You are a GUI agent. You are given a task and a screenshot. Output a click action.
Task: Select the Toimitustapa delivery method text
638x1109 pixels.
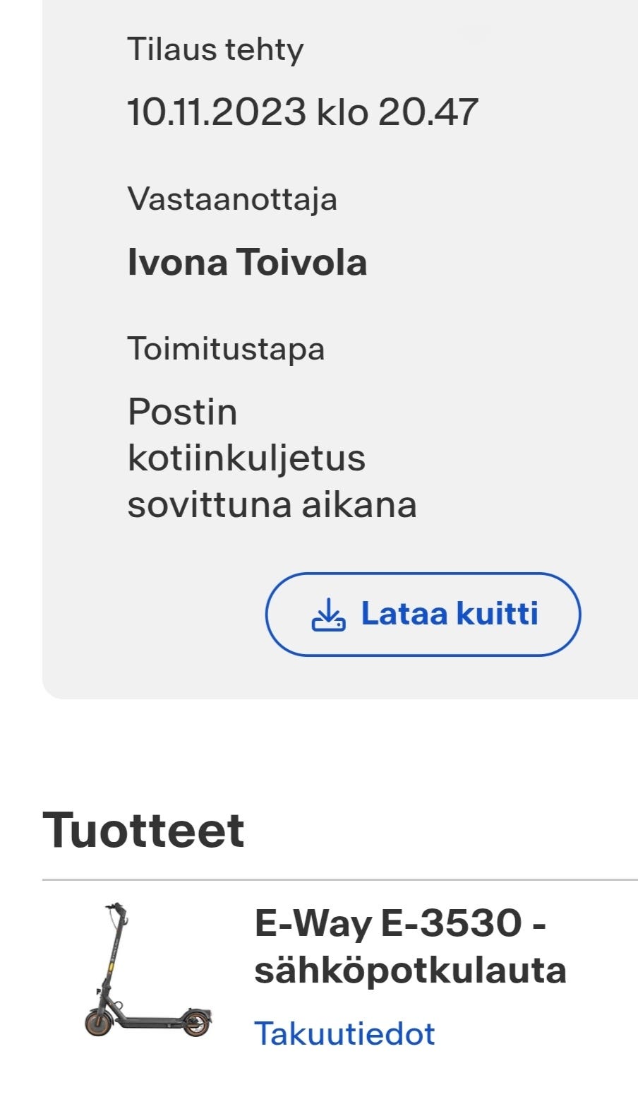pos(226,348)
